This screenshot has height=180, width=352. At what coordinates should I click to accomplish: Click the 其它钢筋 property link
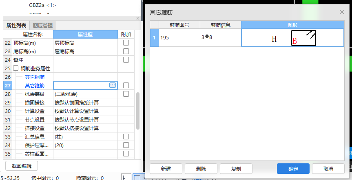point(35,77)
